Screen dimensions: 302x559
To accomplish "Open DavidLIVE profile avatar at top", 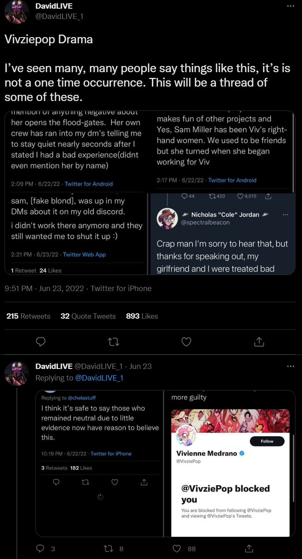I will point(16,12).
